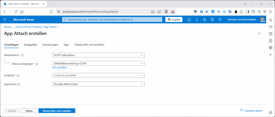Open the browser tab search chevron
The width and height of the screenshot is (275, 117).
point(245,4)
